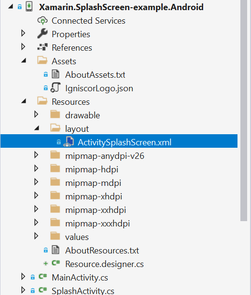Expand the mipmap-xxhdpi folder
This screenshot has width=251, height=295.
point(36,209)
